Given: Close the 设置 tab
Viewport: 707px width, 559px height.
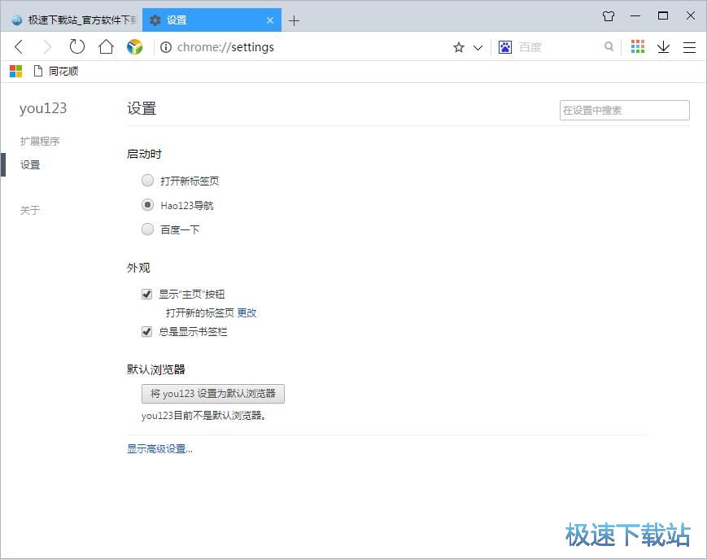Looking at the screenshot, I should tap(270, 20).
